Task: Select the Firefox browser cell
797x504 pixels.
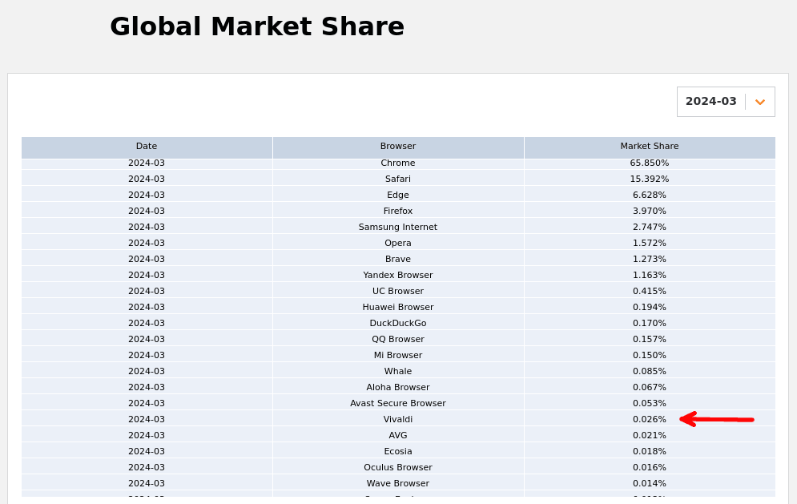Action: pyautogui.click(x=398, y=211)
